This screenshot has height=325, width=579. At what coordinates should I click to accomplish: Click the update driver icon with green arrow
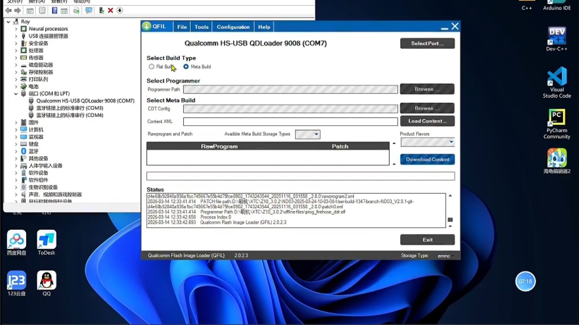point(101,10)
